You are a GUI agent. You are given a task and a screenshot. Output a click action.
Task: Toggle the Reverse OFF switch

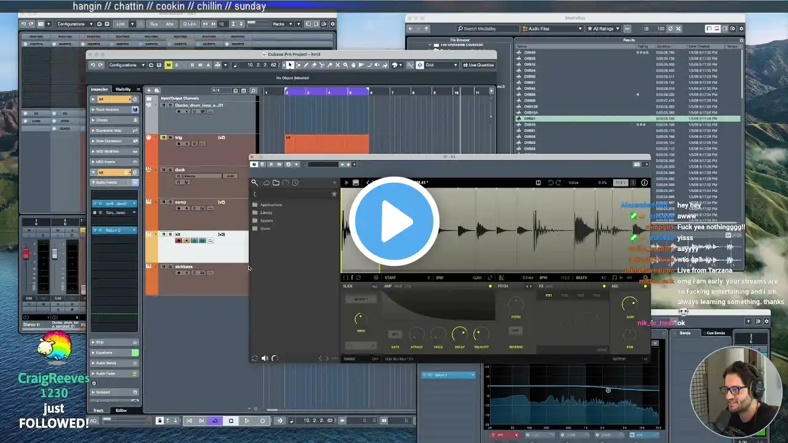point(516,331)
